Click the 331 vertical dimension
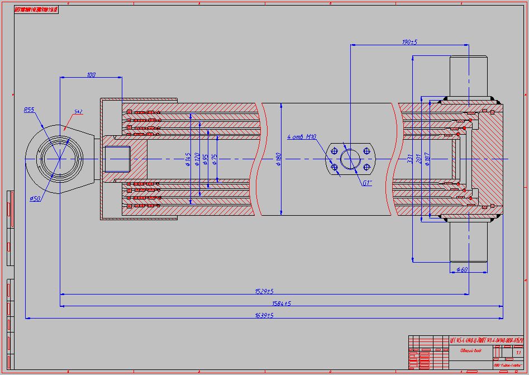The image size is (529, 375). [410, 160]
